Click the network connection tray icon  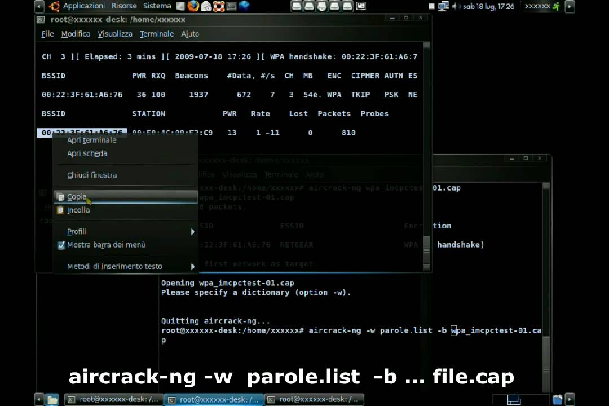pyautogui.click(x=443, y=6)
